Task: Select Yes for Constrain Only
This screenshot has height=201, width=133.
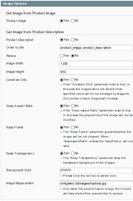Action: point(62,80)
